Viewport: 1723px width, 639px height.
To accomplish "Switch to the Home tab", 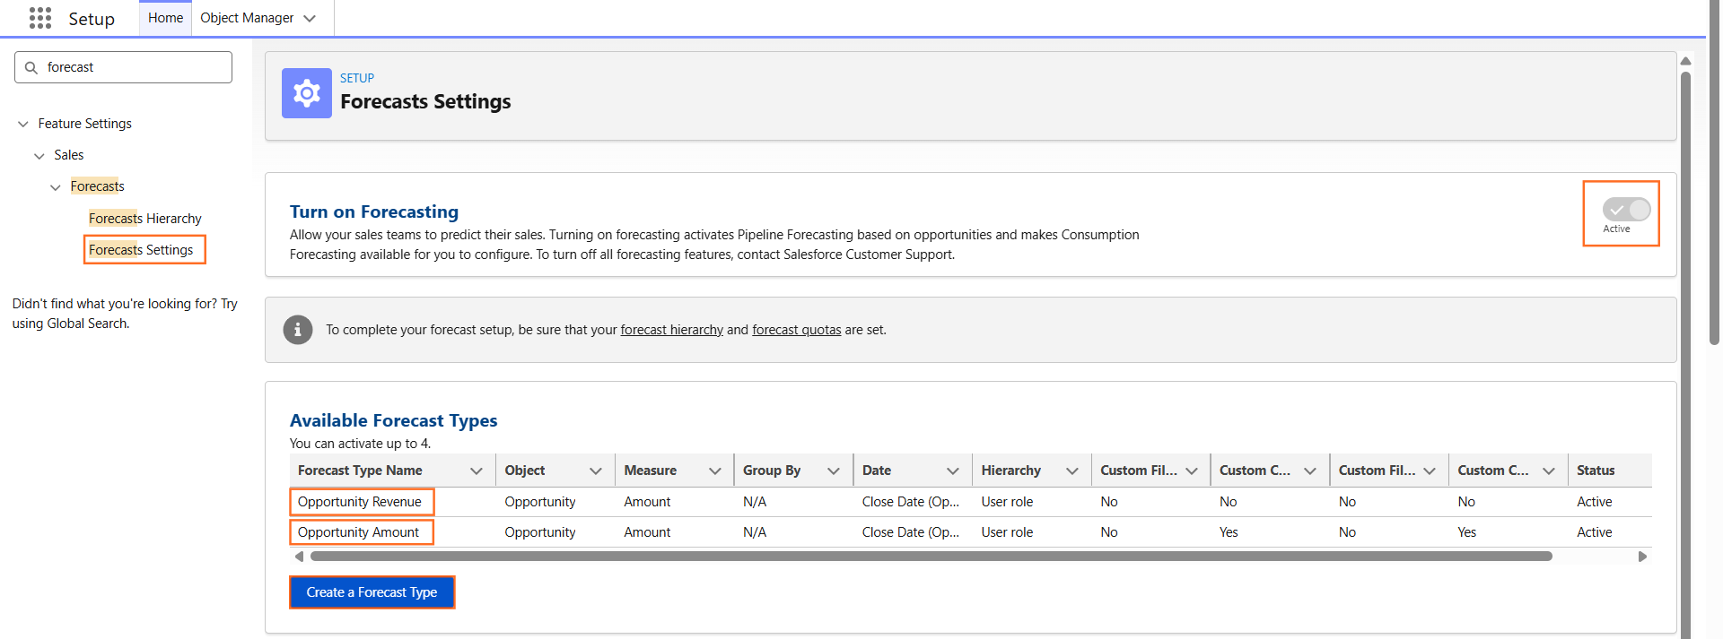I will click(x=165, y=18).
